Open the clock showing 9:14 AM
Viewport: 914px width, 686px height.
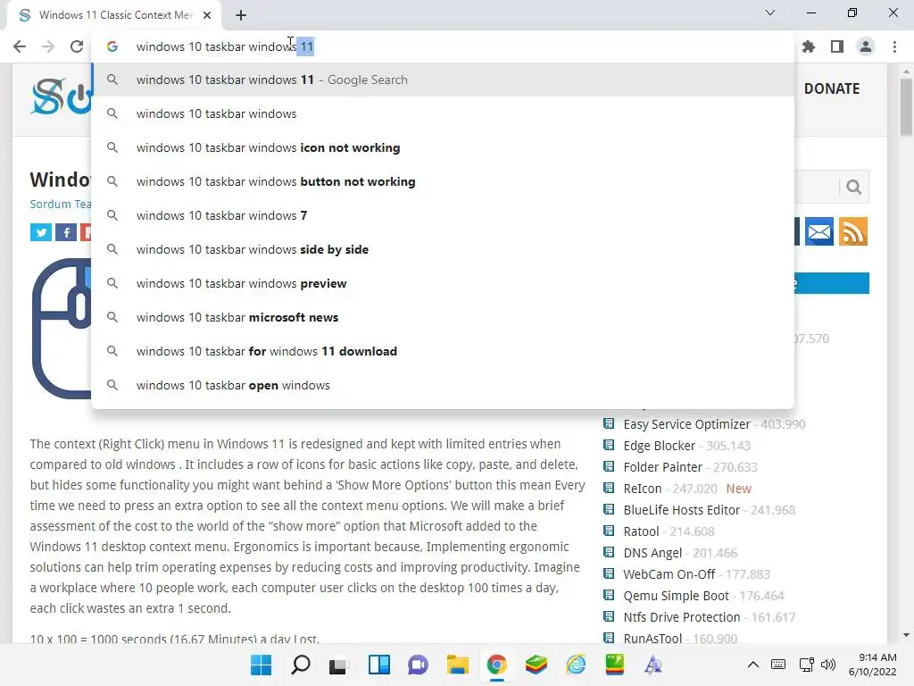click(x=873, y=665)
